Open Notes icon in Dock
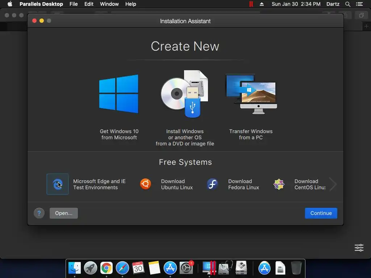The image size is (371, 278). [x=154, y=268]
